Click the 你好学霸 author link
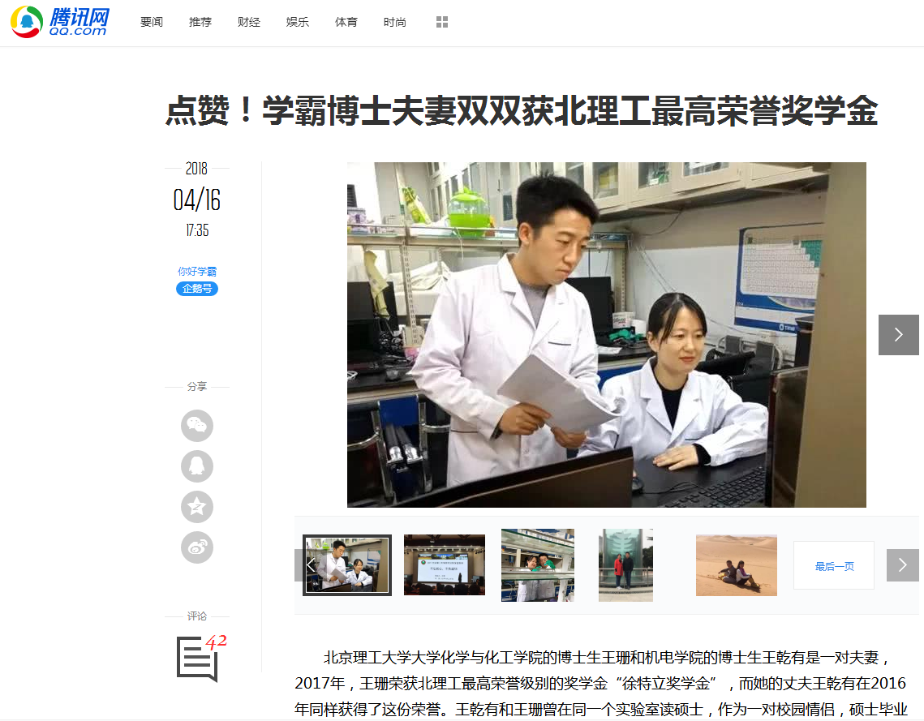The height and width of the screenshot is (721, 924). tap(197, 272)
